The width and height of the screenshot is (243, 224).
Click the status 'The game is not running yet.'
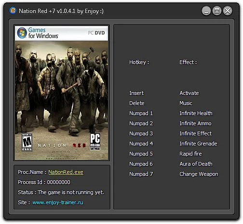point(71,192)
